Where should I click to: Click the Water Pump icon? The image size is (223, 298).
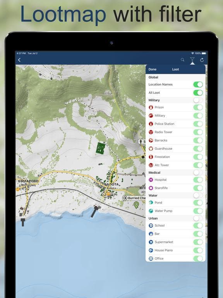(151, 211)
